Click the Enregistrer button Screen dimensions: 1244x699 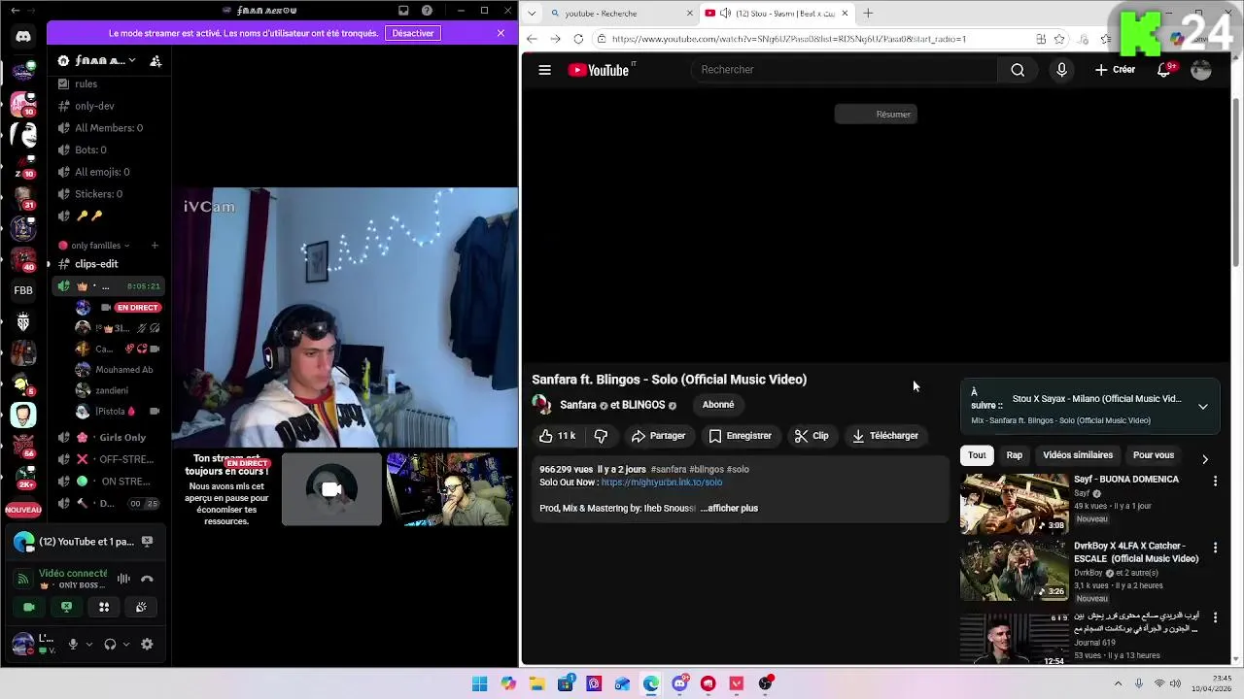pyautogui.click(x=740, y=436)
